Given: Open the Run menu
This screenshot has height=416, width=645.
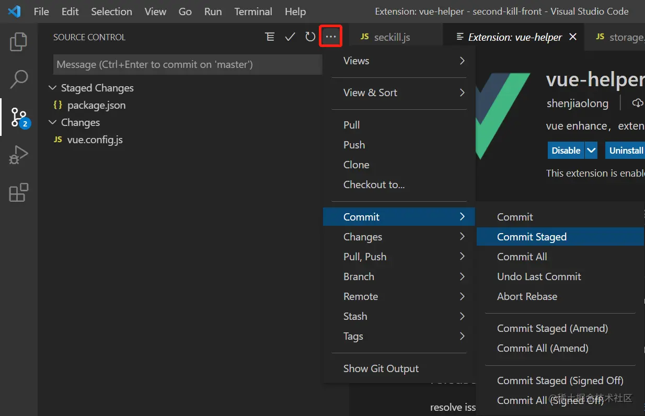Looking at the screenshot, I should coord(213,11).
